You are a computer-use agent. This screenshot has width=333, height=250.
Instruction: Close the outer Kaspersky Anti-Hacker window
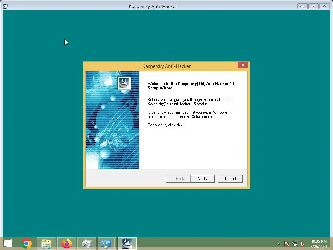pos(324,6)
